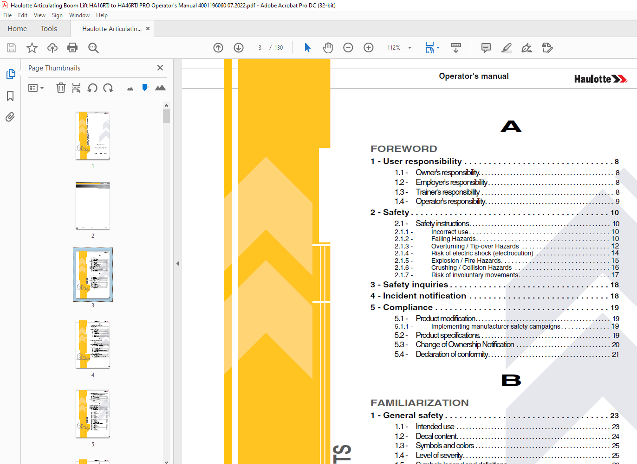Follow the 'Incident notification' contents entry

pos(494,296)
